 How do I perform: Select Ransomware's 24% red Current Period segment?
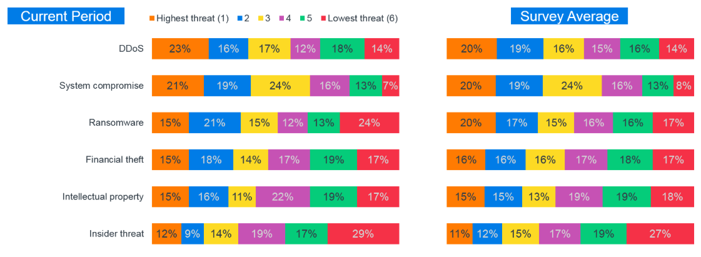click(x=369, y=123)
